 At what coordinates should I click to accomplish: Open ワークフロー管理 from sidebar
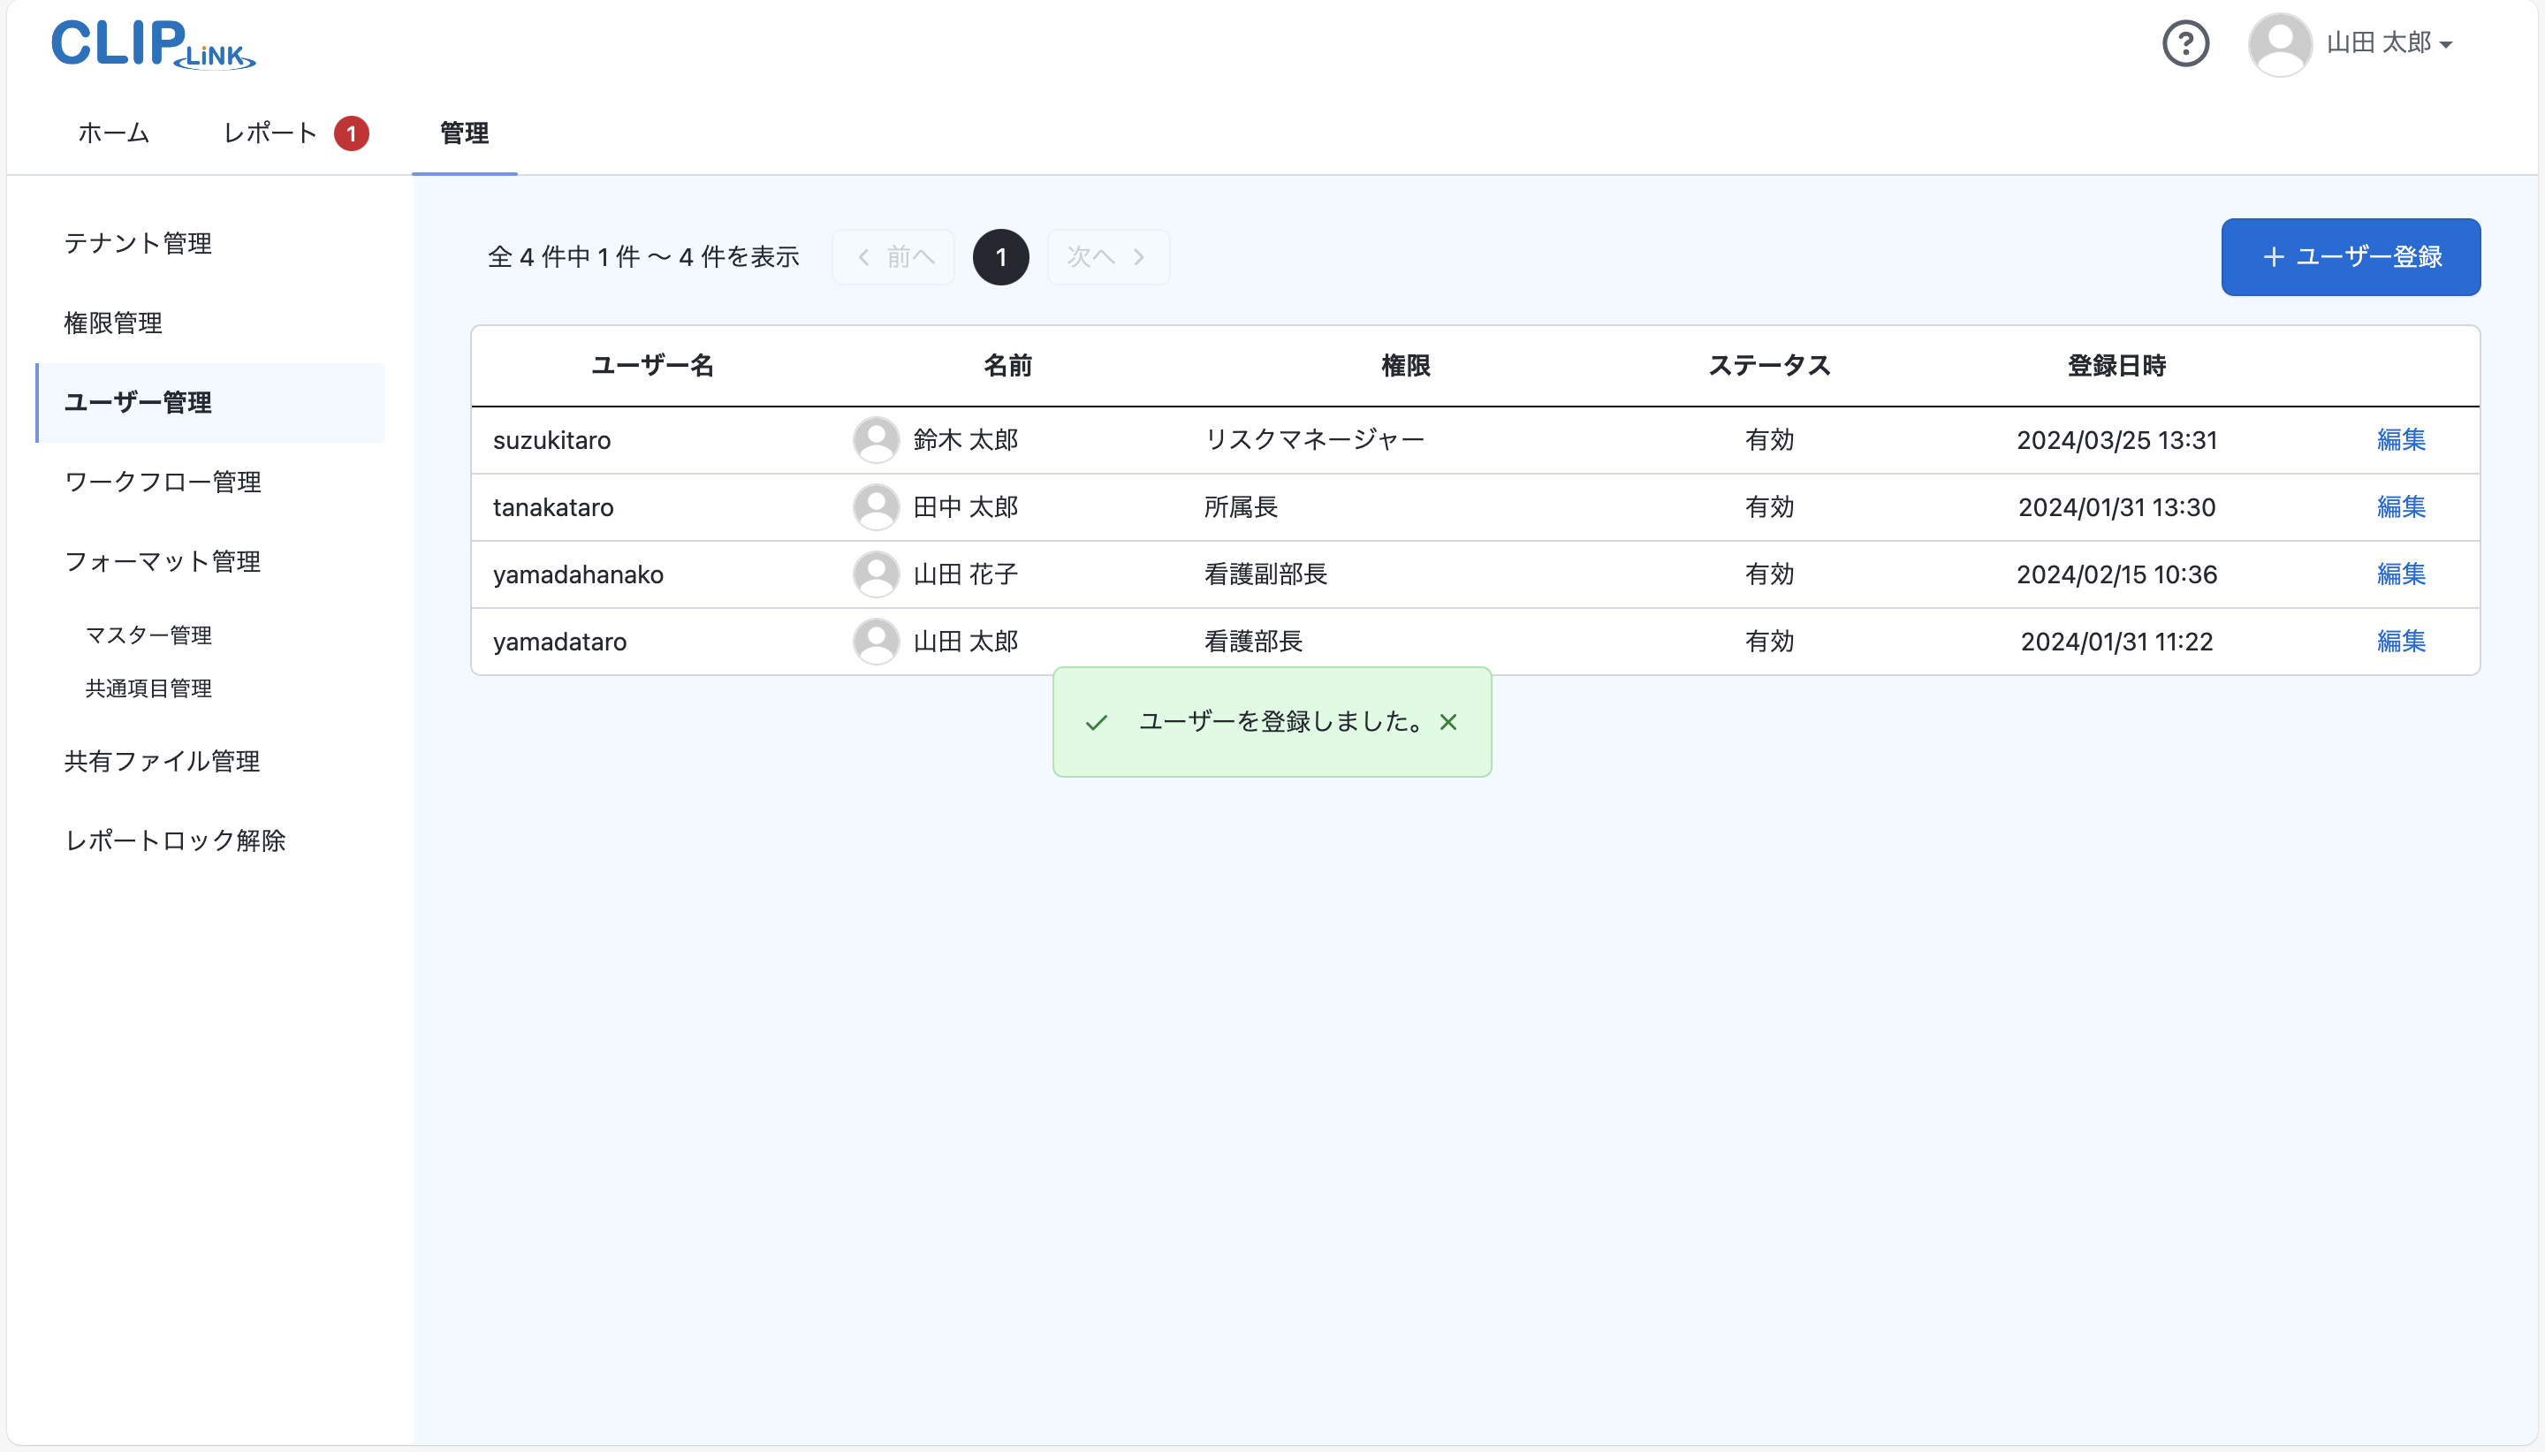pos(163,482)
